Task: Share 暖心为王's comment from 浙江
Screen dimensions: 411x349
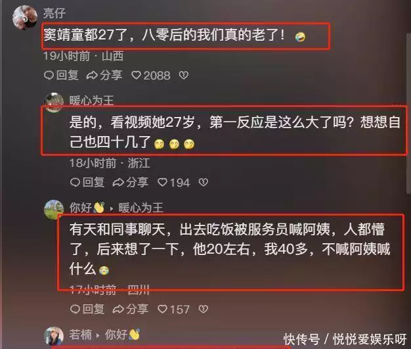Action: 130,182
